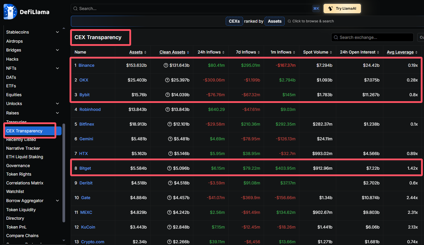Viewport: 424px width, 245px height.
Task: Open the 'ranked by Assets' metric pill
Action: pyautogui.click(x=275, y=21)
